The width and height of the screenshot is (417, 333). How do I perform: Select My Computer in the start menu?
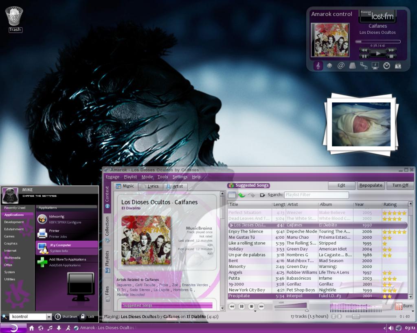coord(66,248)
